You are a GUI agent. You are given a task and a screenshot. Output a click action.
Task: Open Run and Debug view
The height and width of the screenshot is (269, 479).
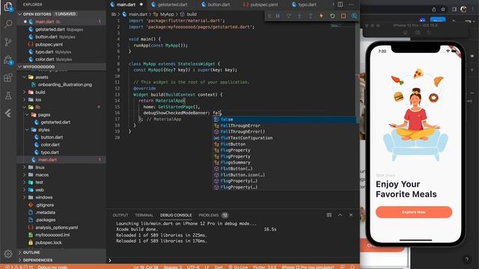(x=8, y=60)
